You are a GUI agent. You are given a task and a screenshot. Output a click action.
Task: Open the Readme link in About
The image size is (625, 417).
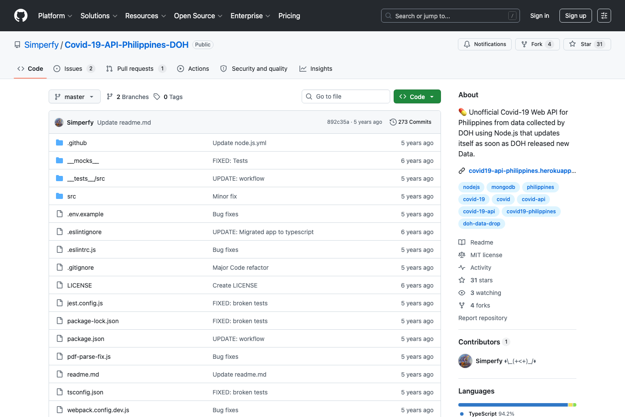pos(481,242)
